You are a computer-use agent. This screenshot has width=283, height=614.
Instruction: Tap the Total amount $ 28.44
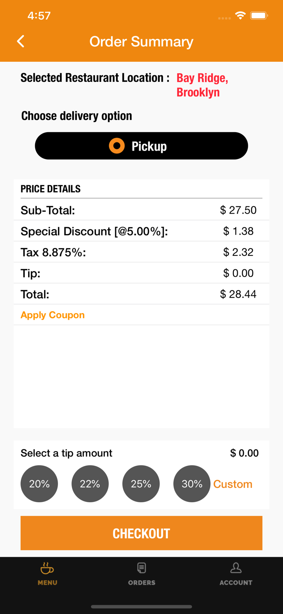point(238,294)
